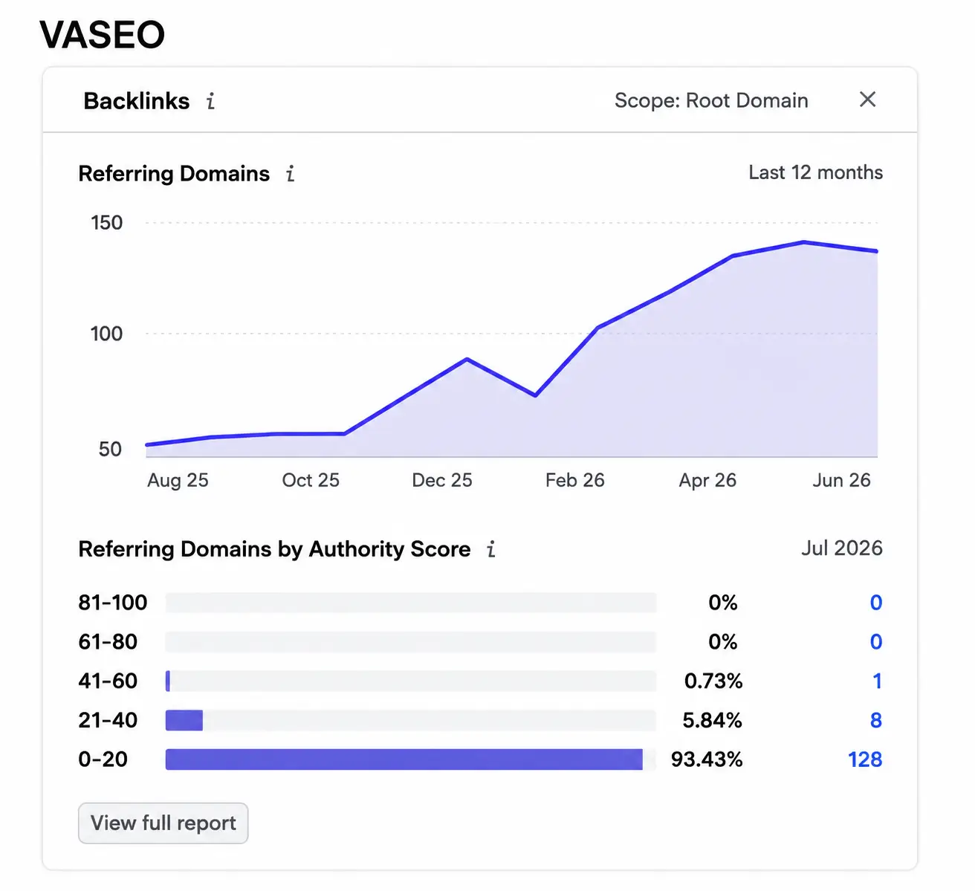Open the 8 domains count link
The height and width of the screenshot is (891, 975).
[876, 720]
